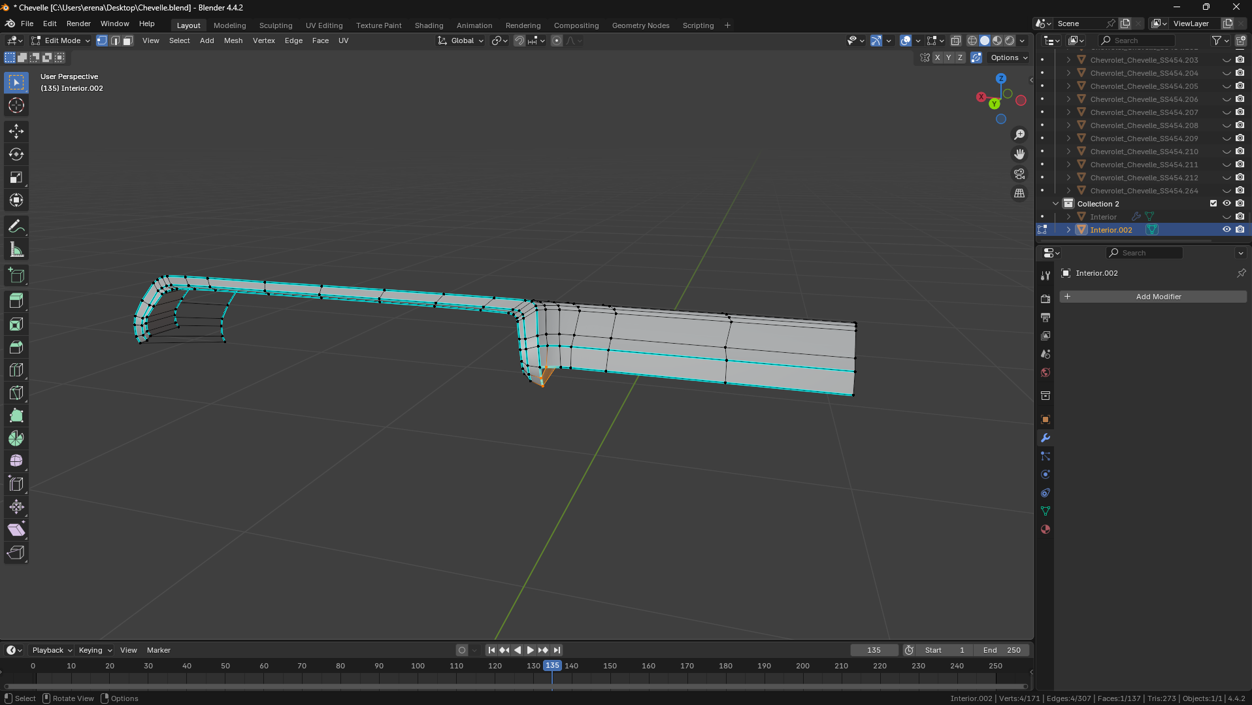The width and height of the screenshot is (1252, 705).
Task: Toggle X axis mirror button
Action: [938, 57]
